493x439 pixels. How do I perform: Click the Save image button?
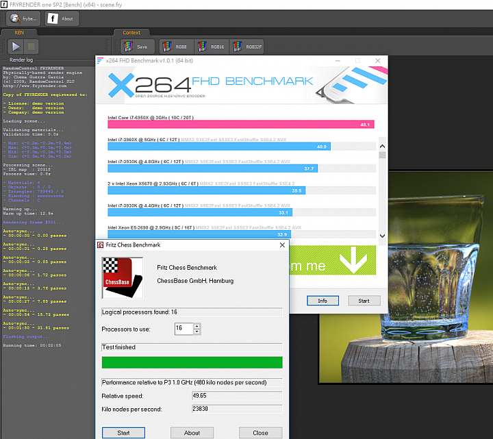[138, 47]
